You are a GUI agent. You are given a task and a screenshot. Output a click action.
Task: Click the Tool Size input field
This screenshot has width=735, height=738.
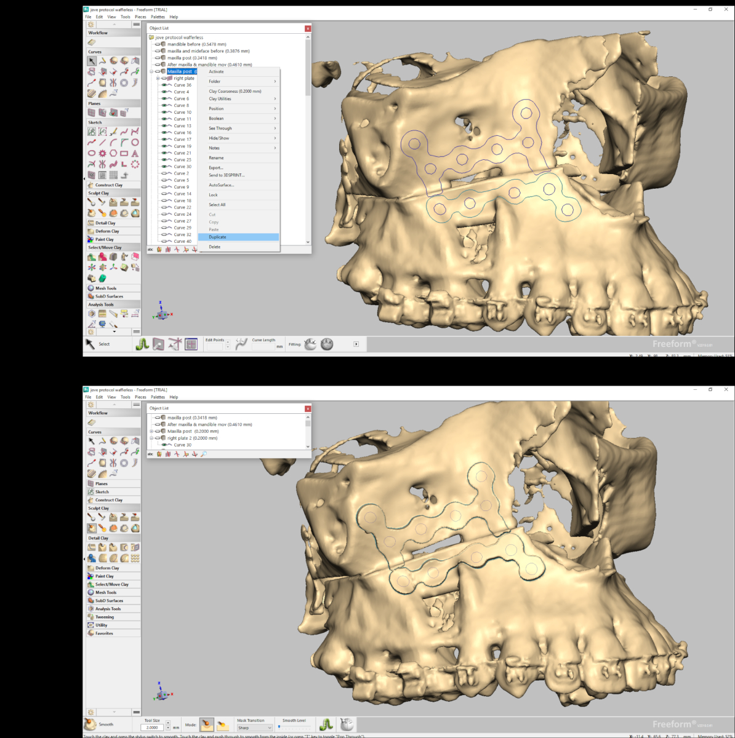pyautogui.click(x=153, y=728)
